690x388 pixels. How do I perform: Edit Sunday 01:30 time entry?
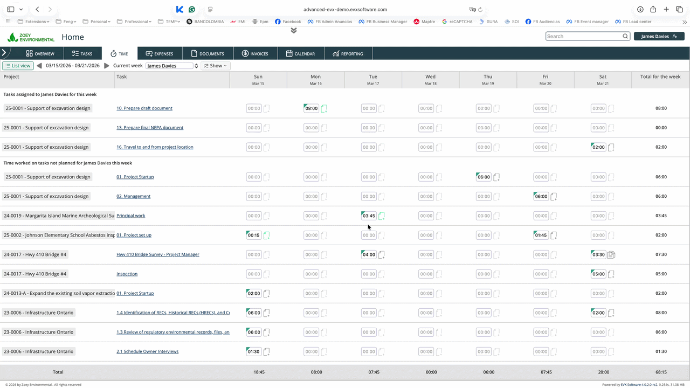(254, 352)
